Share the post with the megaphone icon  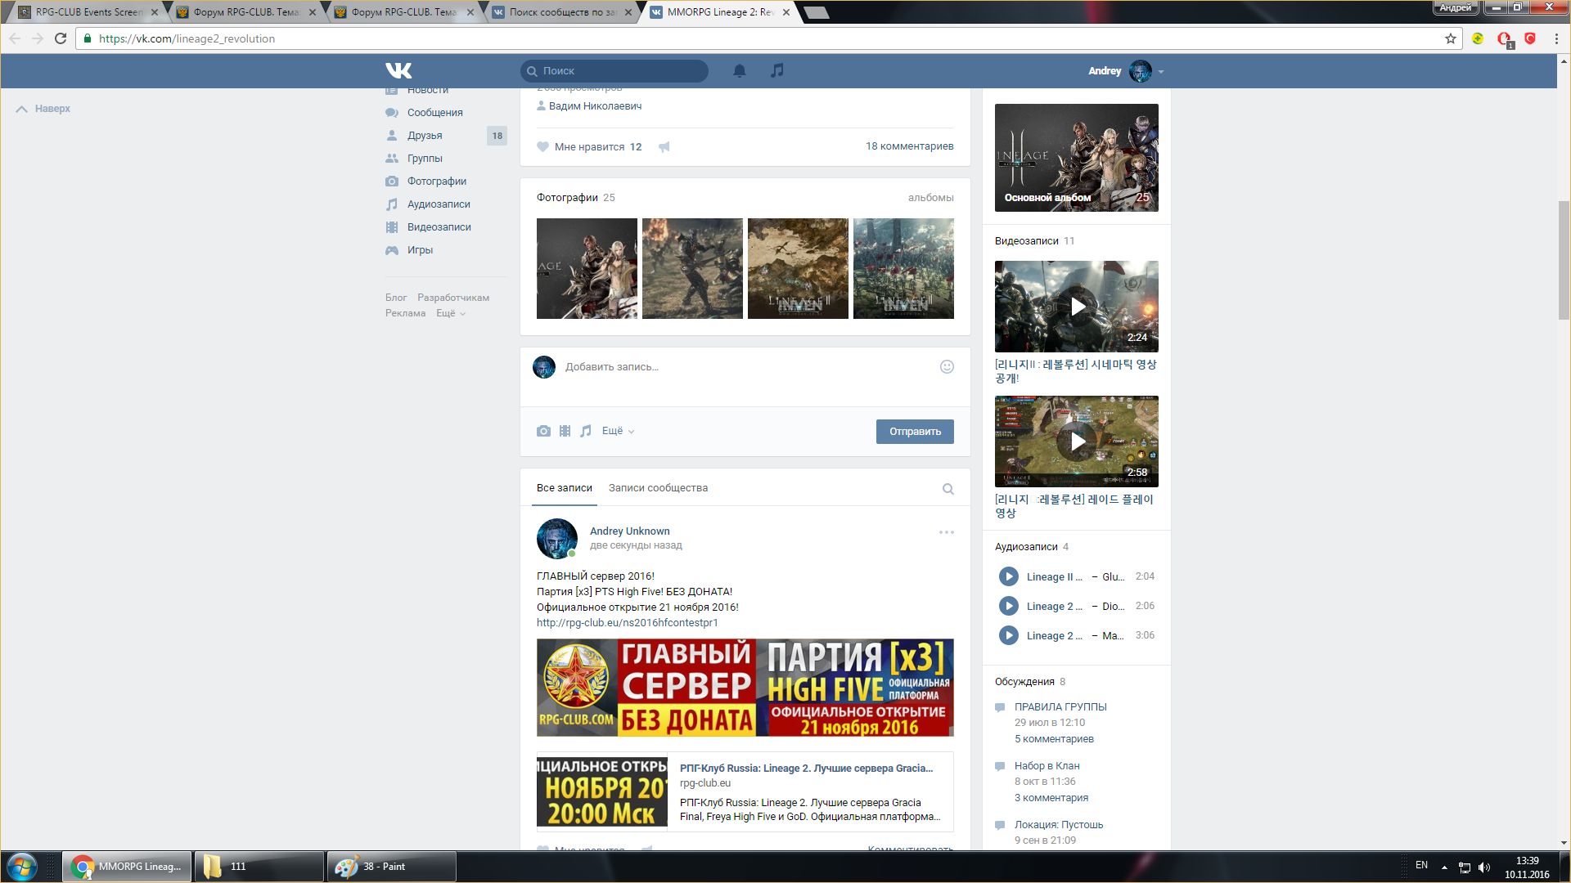click(664, 147)
